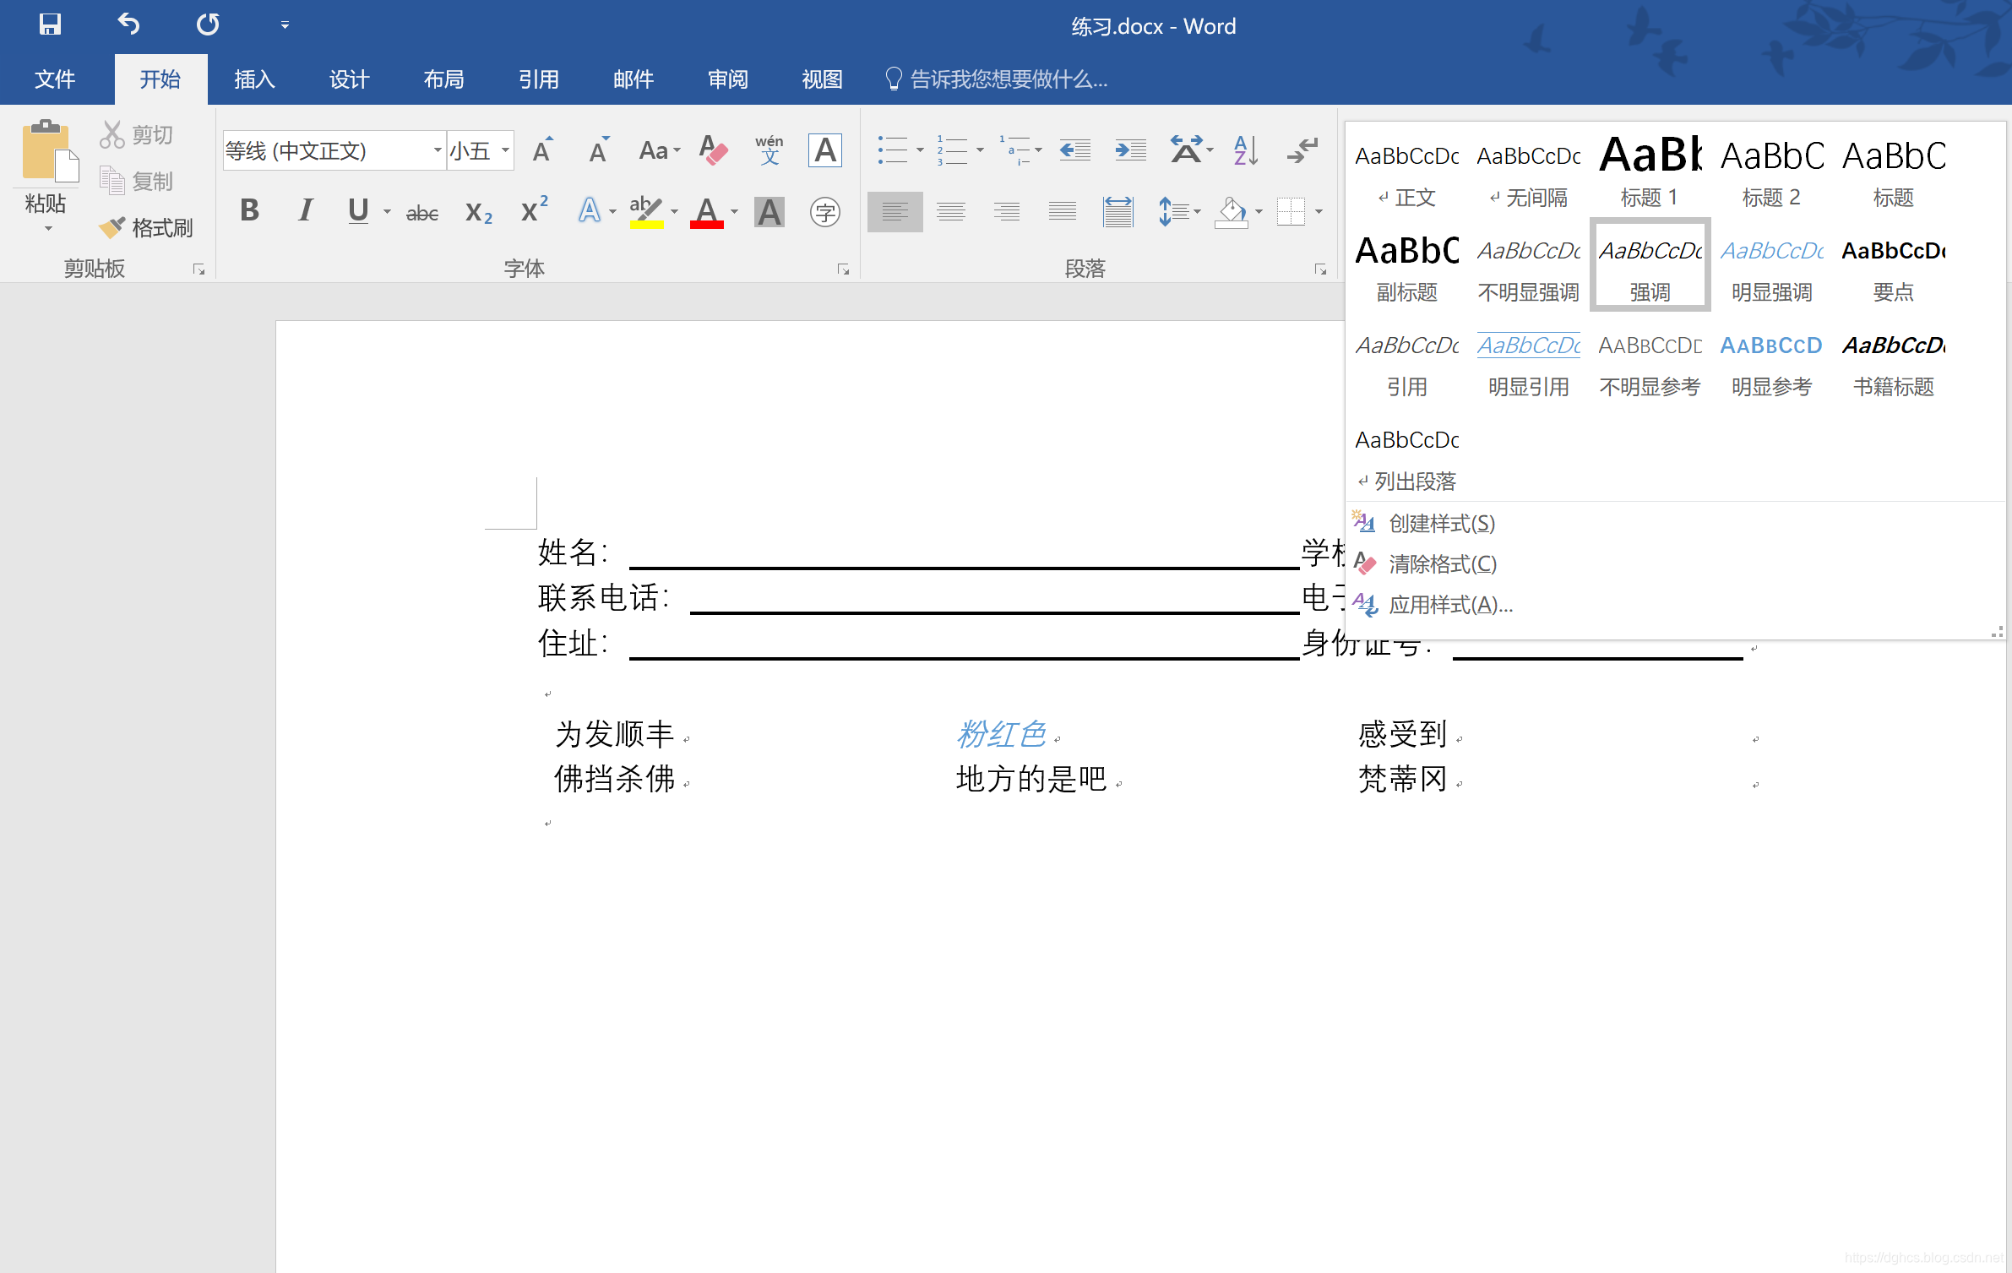Click the Undo arrow icon

(x=128, y=24)
